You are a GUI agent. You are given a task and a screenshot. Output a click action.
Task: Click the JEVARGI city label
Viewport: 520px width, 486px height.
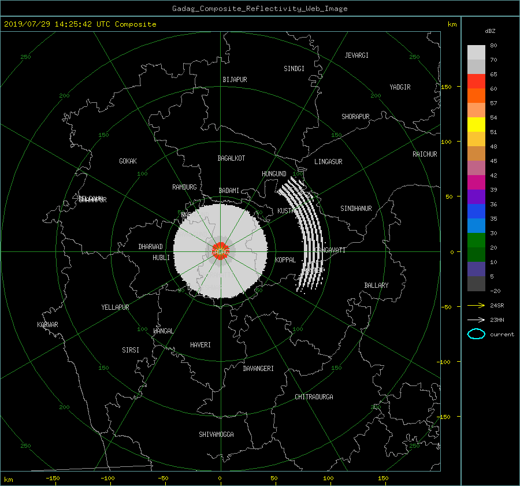(x=356, y=55)
